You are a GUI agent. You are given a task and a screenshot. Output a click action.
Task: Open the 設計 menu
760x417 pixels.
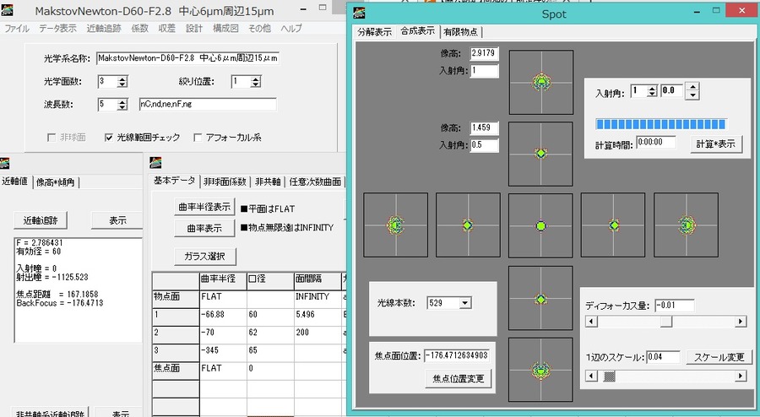[194, 29]
